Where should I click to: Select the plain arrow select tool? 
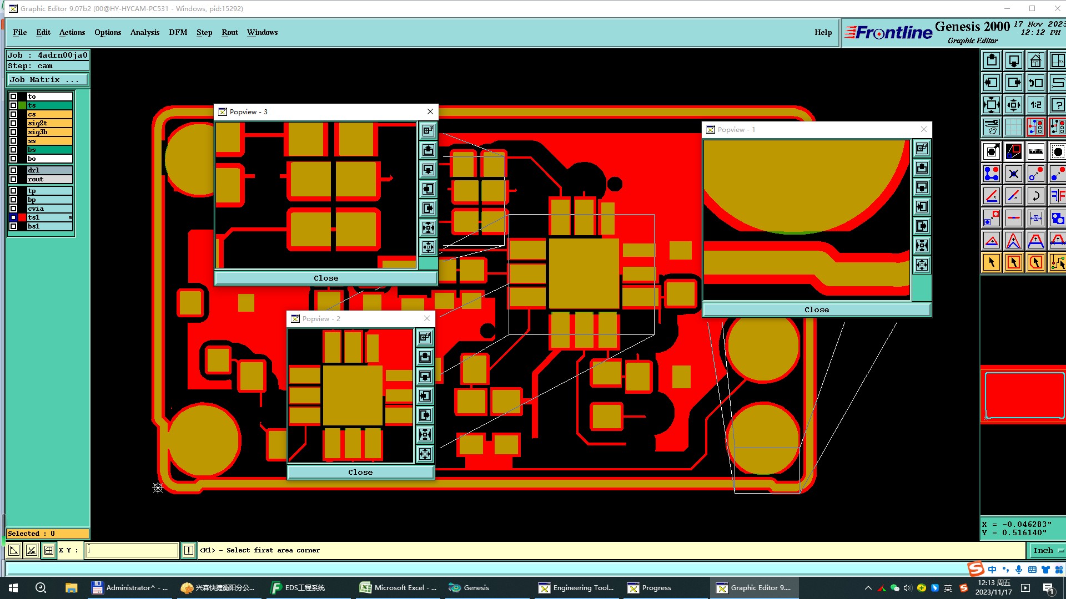991,262
